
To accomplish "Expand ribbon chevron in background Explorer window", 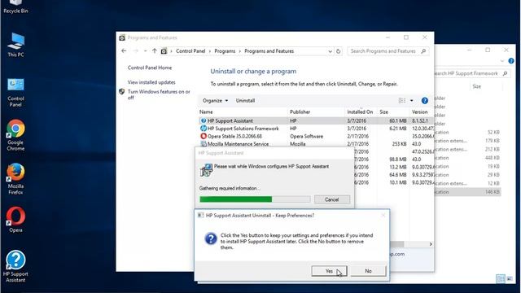I will click(502, 61).
